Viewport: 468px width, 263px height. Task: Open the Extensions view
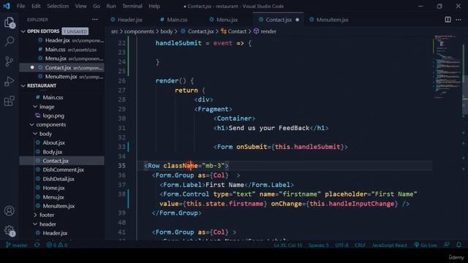(10, 101)
